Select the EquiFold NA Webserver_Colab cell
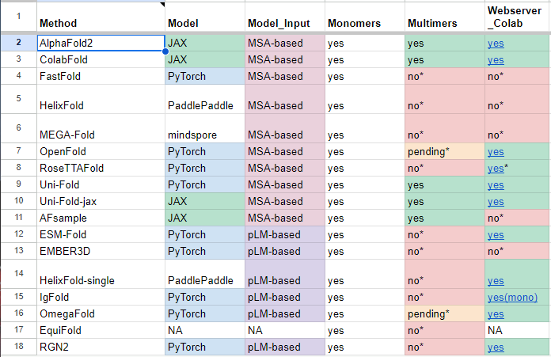551x357 pixels. click(518, 330)
